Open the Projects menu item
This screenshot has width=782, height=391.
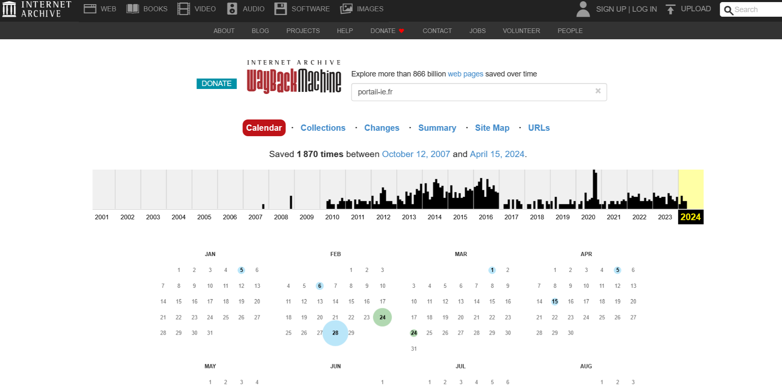click(303, 30)
